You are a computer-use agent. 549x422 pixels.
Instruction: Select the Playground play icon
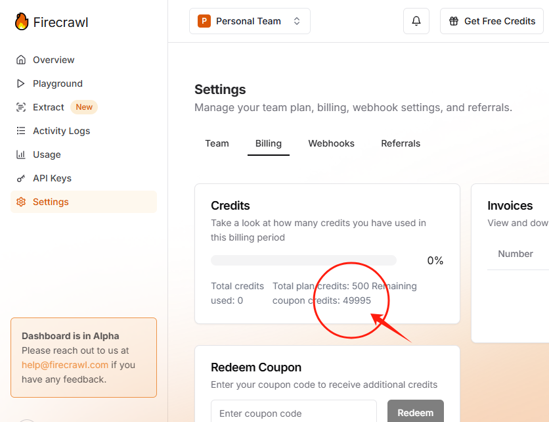coord(21,83)
